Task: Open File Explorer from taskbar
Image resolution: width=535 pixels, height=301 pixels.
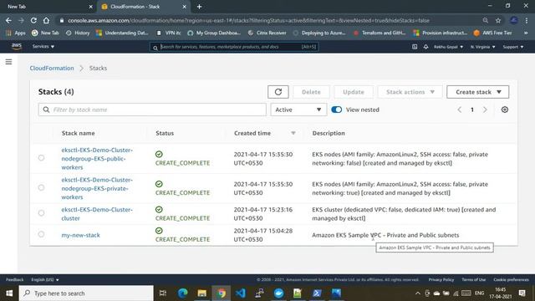Action: (x=202, y=293)
